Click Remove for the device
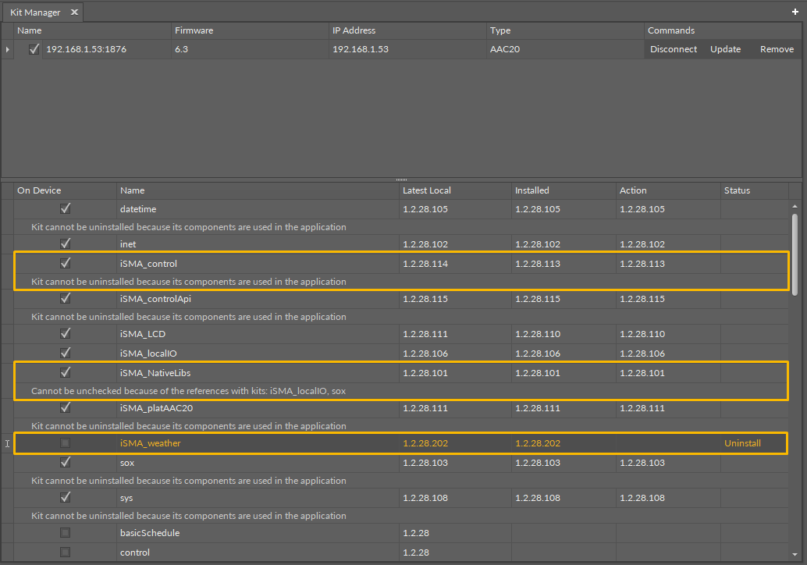 coord(777,49)
